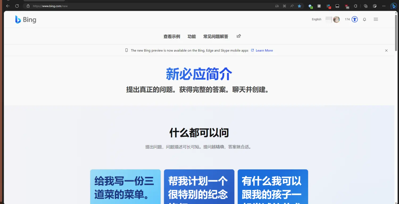Enable Read Aloud from the address bar
Viewport: 399px width, 204px height.
coord(292,6)
